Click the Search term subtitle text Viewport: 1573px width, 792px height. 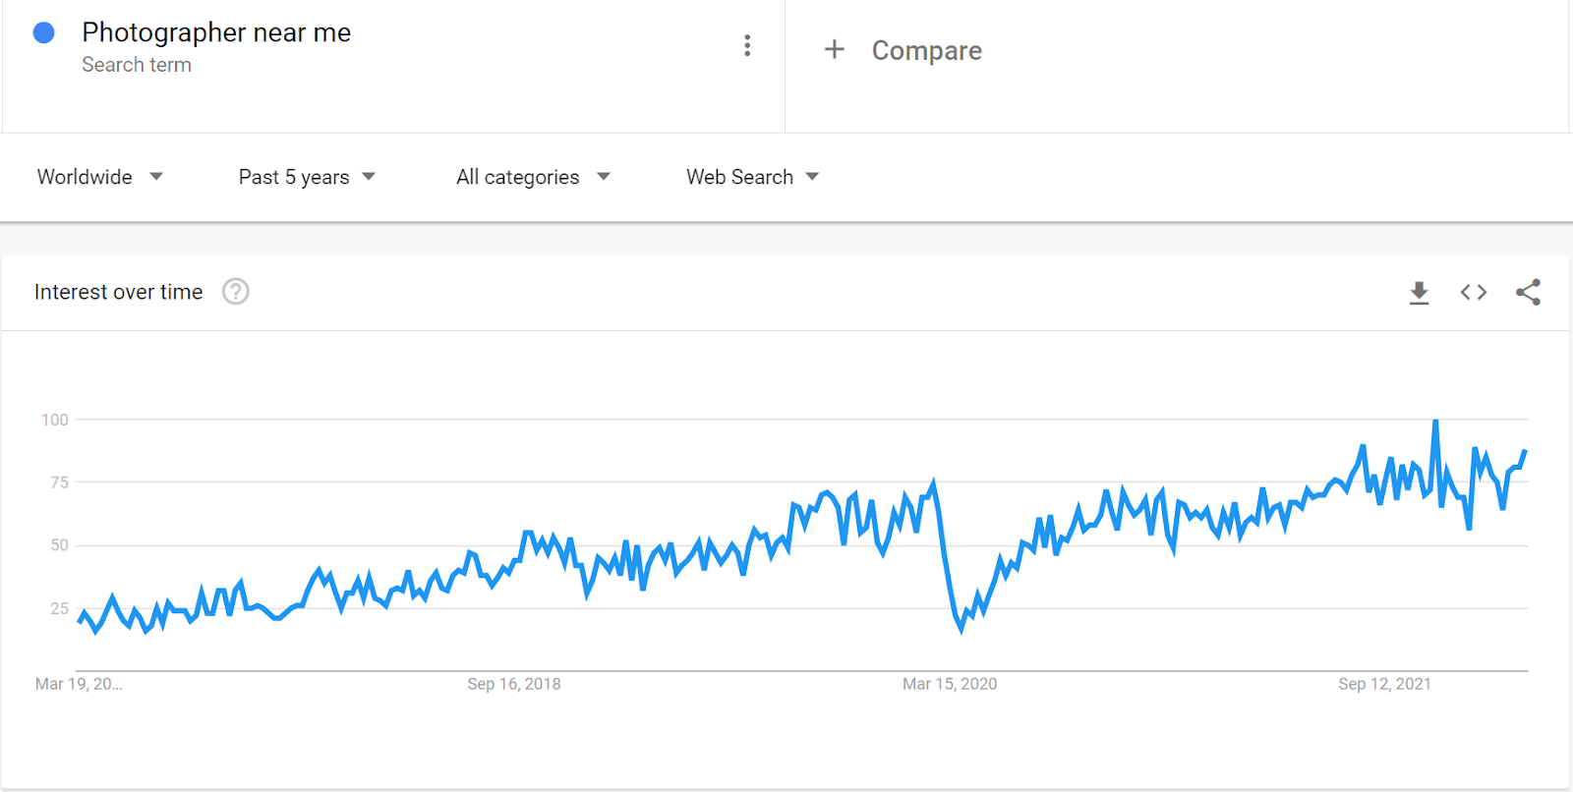[x=137, y=65]
